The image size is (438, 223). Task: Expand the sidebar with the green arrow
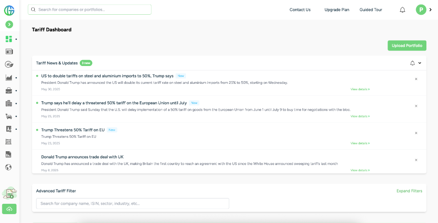(9, 25)
